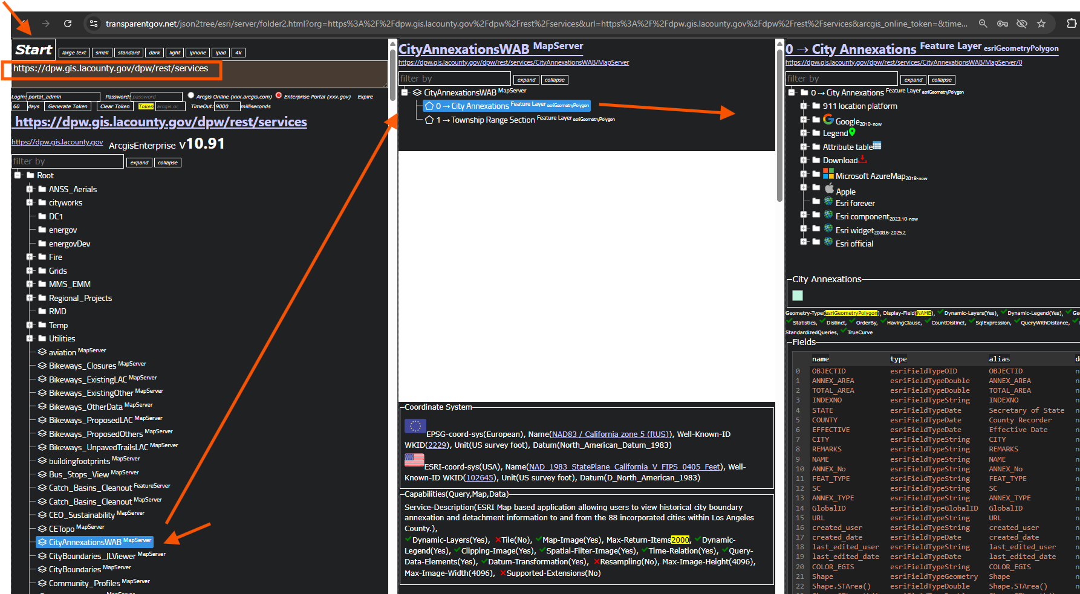Click the Microsoft AzureMap logo icon
The width and height of the screenshot is (1080, 594).
click(828, 174)
